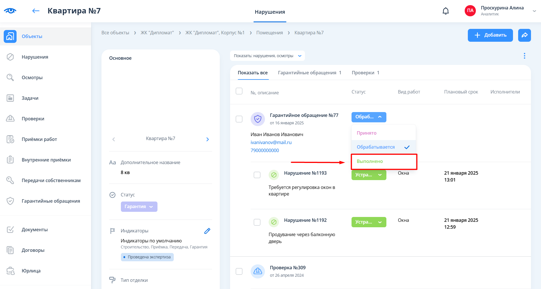Click the pencil icon to edit Индикаторы
Image resolution: width=541 pixels, height=289 pixels.
tap(207, 231)
